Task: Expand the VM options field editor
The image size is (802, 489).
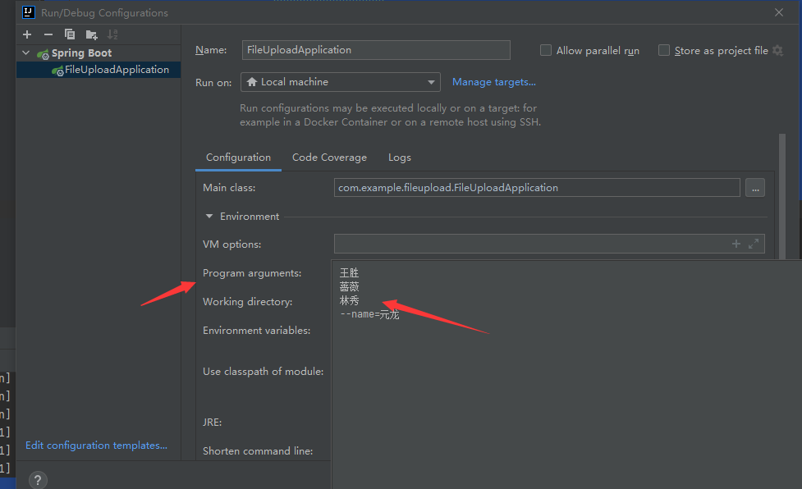Action: 754,244
